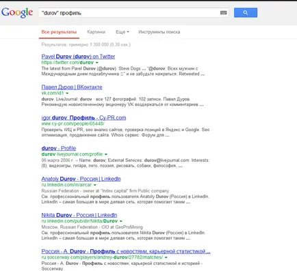Open the on-screen keyboard icon in search box

tap(224, 13)
